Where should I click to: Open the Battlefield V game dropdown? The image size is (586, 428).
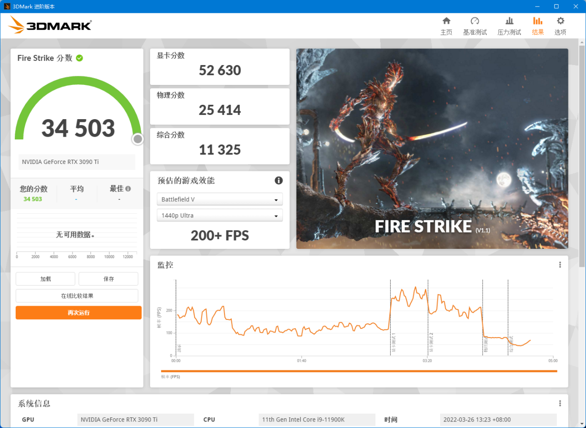[220, 199]
